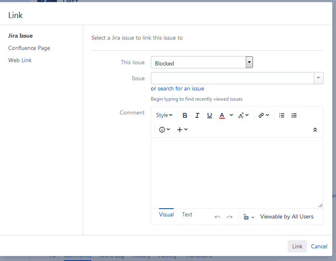This screenshot has width=336, height=261.
Task: Open the insert link dropdown
Action: [263, 115]
